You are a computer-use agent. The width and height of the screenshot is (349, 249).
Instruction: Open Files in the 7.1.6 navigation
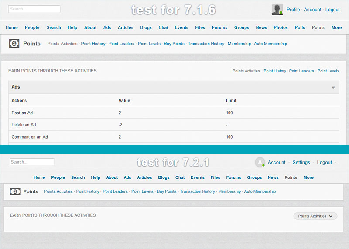pos(200,27)
